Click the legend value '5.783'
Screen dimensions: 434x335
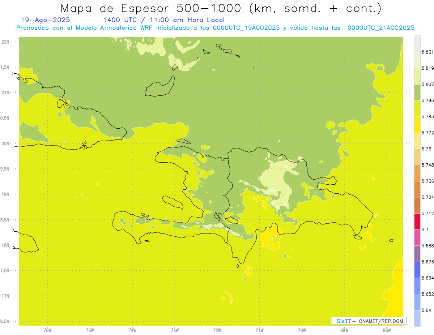tap(427, 116)
